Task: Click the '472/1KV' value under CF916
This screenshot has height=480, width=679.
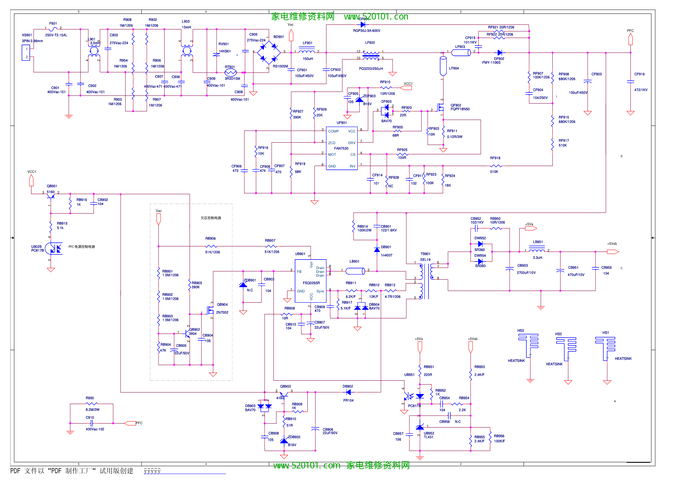Action: pyautogui.click(x=641, y=90)
